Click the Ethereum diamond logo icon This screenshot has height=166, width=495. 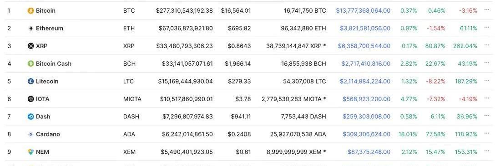pos(30,29)
